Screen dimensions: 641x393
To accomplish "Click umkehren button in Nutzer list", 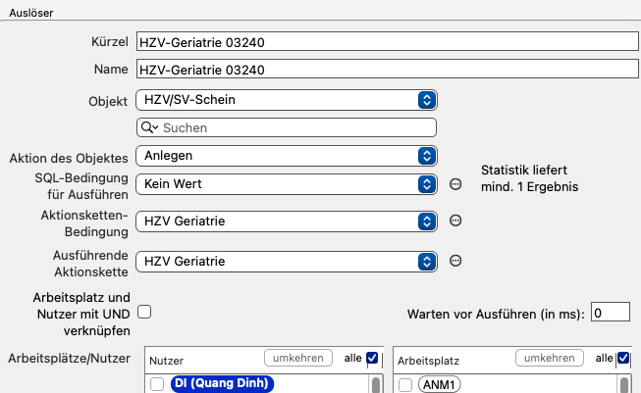I will (298, 358).
